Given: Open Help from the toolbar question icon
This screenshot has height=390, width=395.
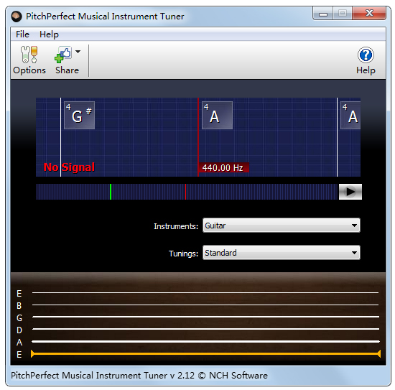Looking at the screenshot, I should [366, 60].
